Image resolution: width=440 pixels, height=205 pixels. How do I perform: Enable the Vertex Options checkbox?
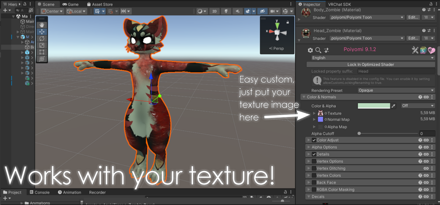pyautogui.click(x=314, y=161)
